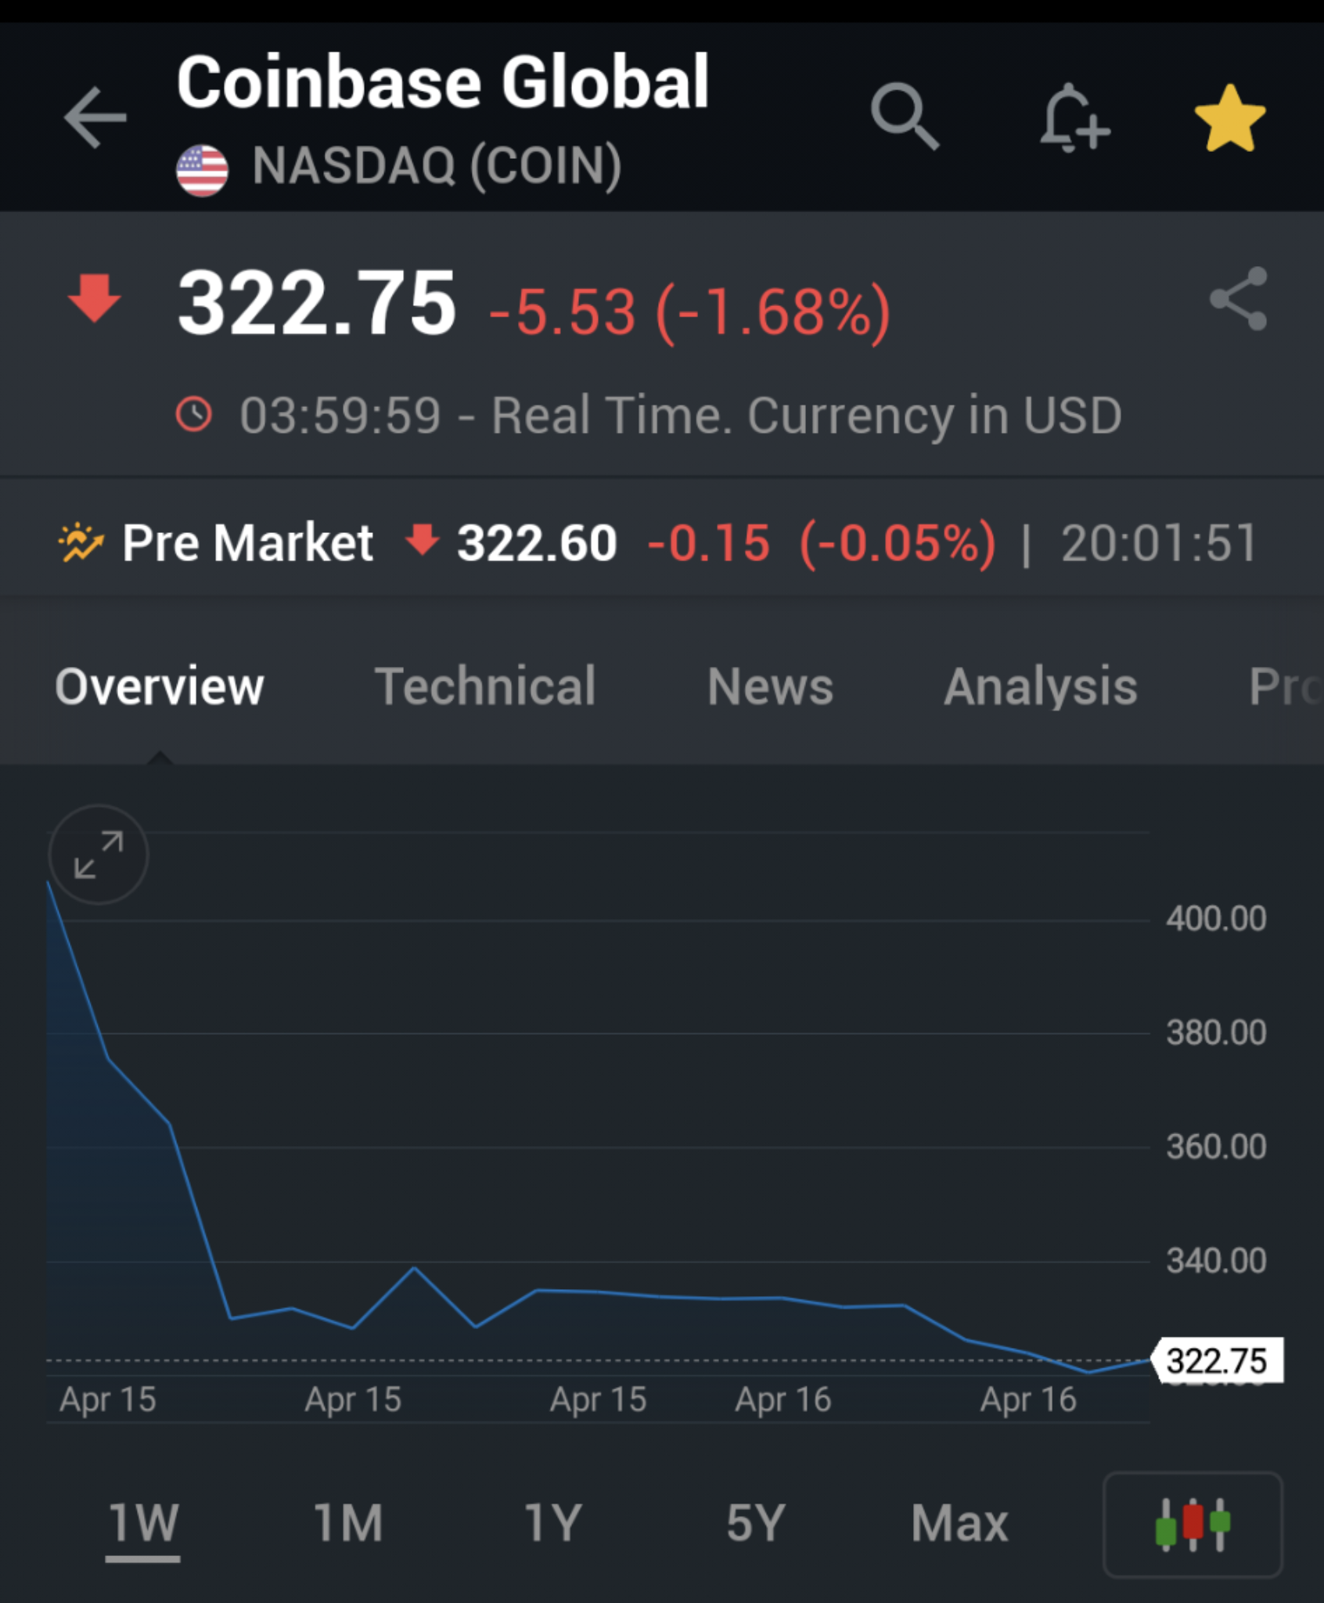Open the search magnifier icon

(x=905, y=116)
